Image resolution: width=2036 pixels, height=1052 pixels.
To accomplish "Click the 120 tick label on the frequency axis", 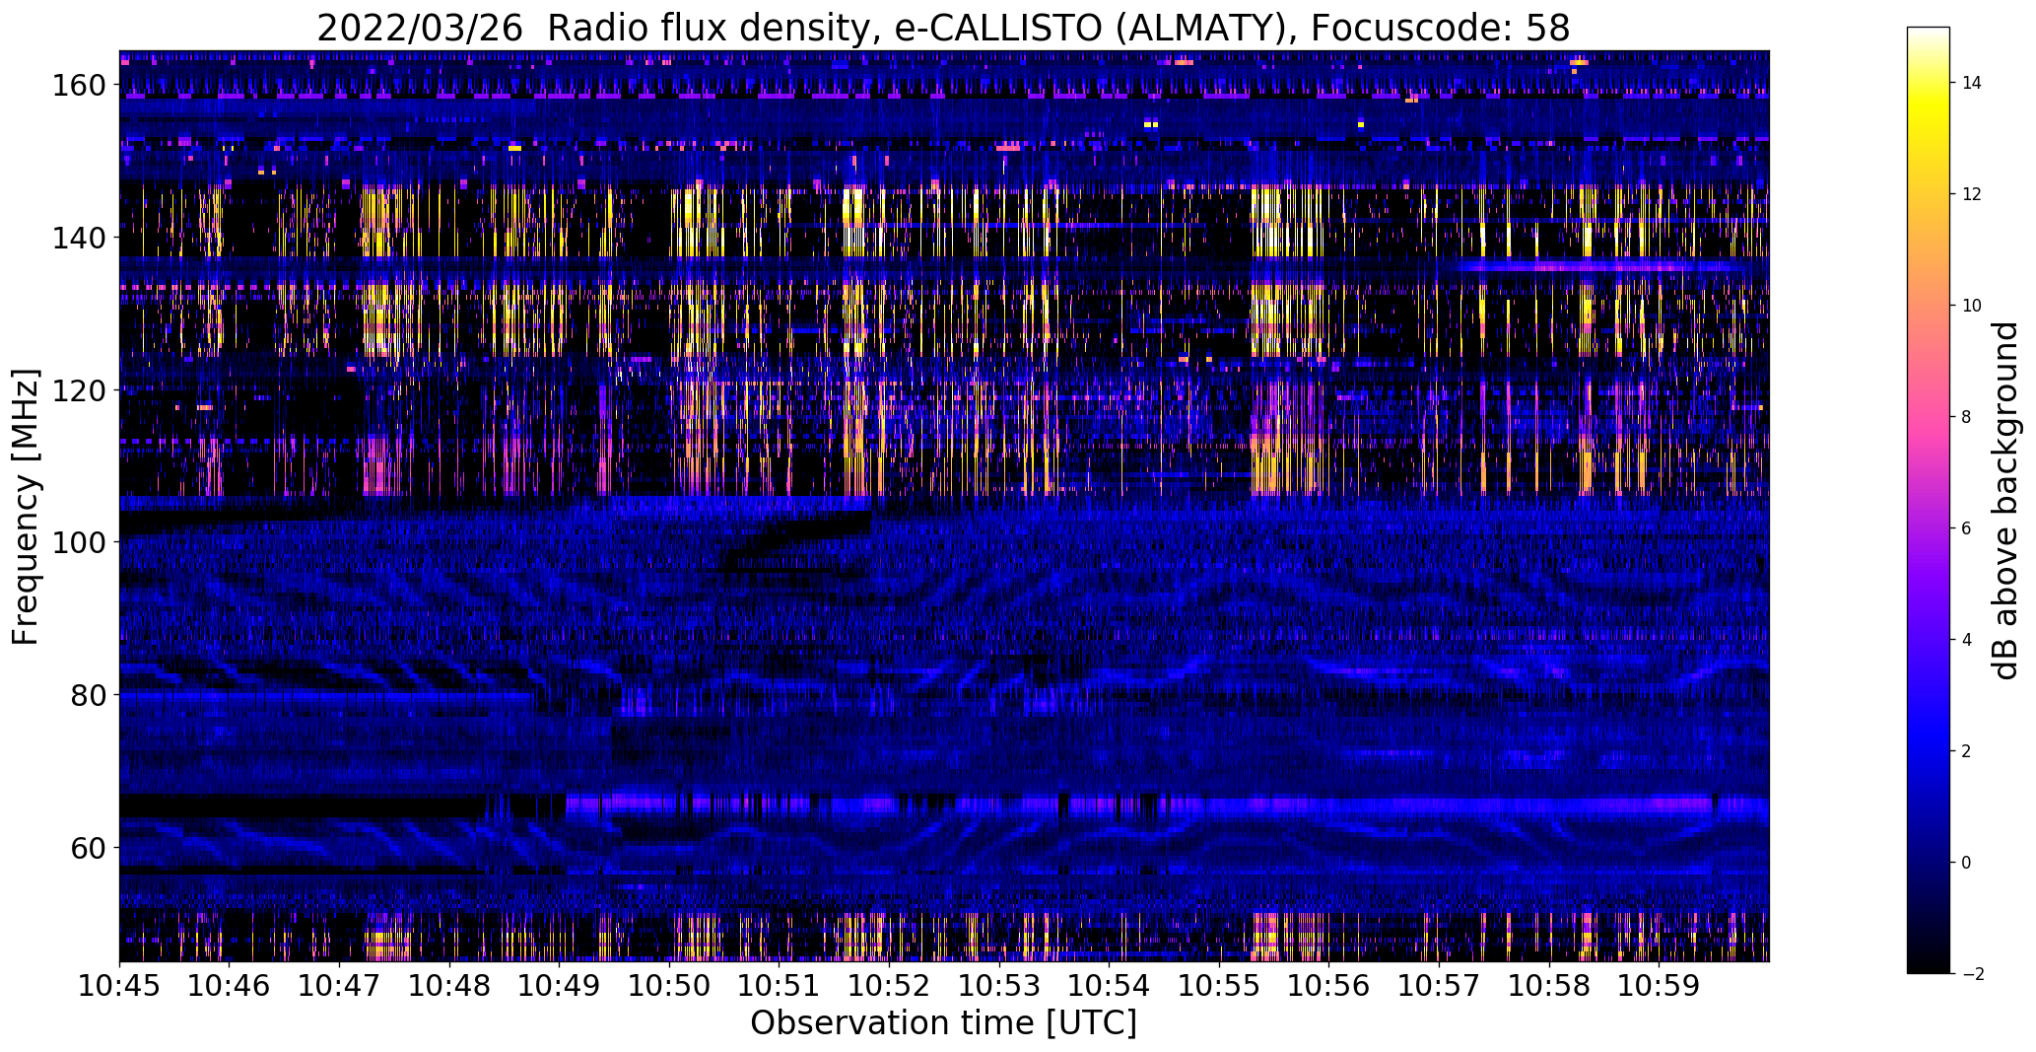I will 80,390.
